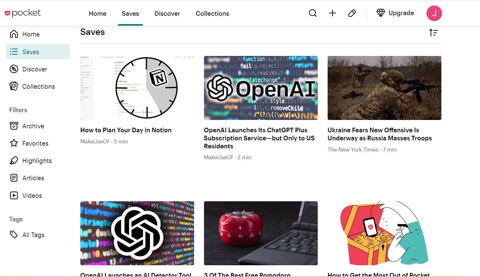This screenshot has width=480, height=277.
Task: Open the Collections top tab
Action: click(x=212, y=13)
